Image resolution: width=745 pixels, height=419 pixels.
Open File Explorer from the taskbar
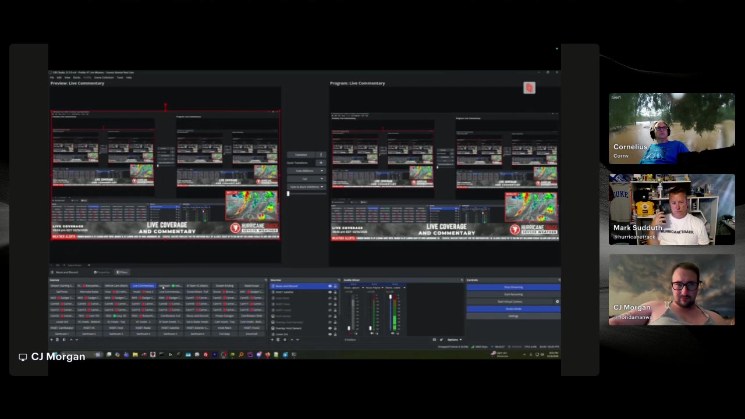135,354
